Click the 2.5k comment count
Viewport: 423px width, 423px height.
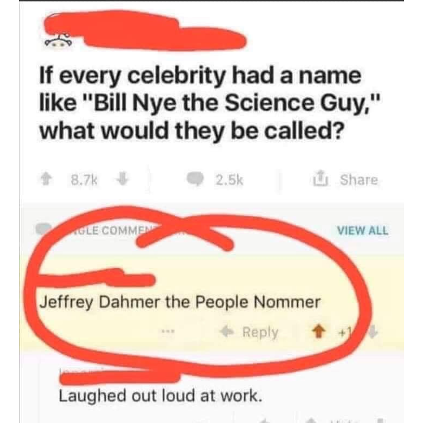230,180
